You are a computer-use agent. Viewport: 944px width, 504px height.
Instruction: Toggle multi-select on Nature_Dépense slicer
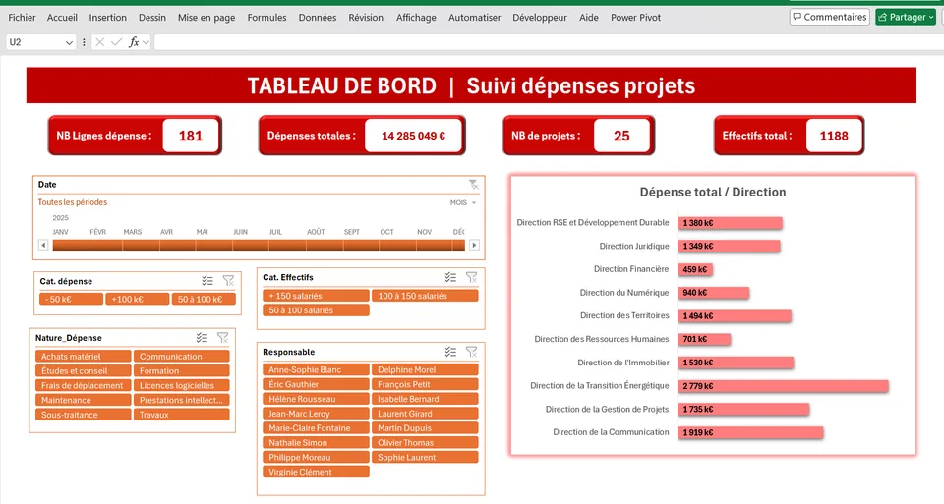203,338
